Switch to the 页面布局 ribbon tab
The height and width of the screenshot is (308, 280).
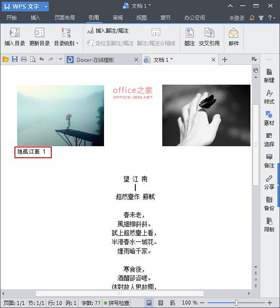pos(65,18)
